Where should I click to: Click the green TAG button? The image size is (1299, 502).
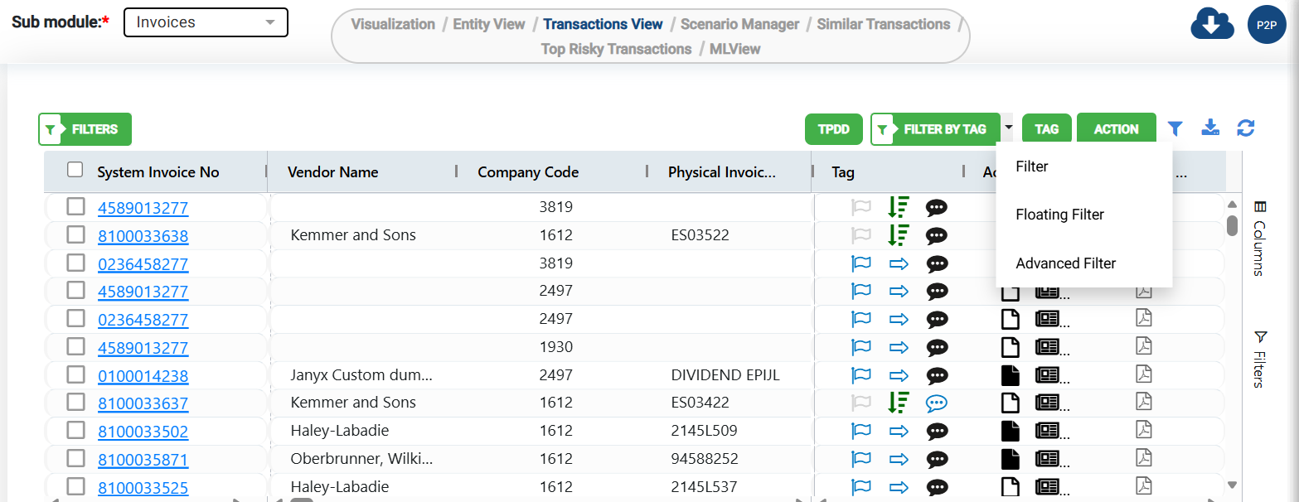click(x=1047, y=129)
